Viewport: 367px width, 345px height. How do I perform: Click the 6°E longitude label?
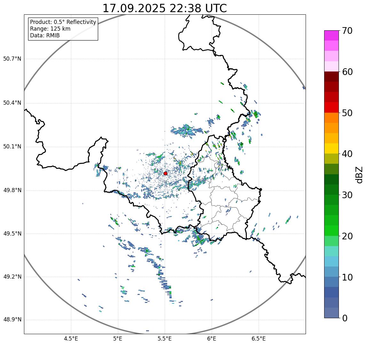[x=212, y=339]
